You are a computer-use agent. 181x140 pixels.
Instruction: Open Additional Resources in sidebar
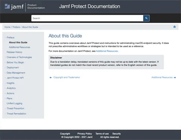pyautogui.click(x=20, y=47)
